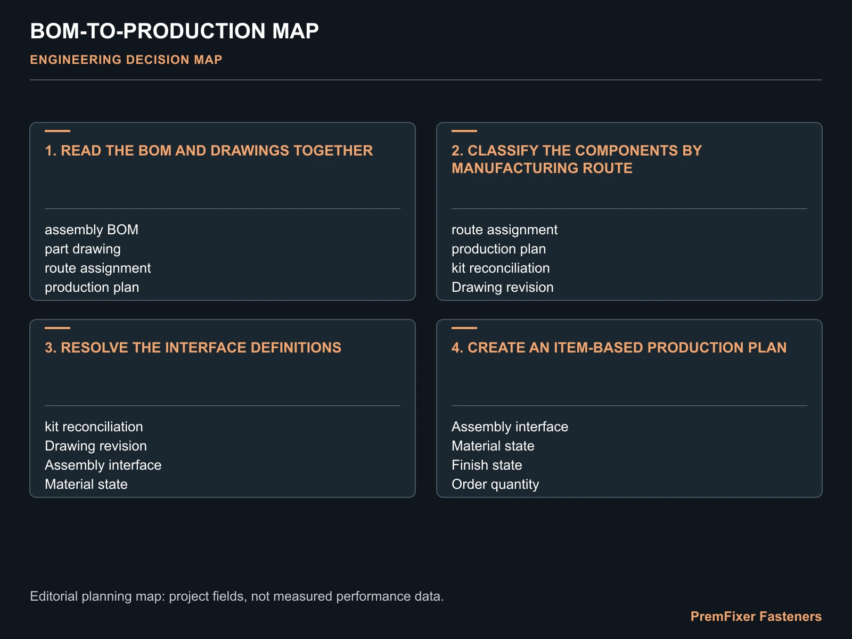Click heading "3. Resolve the interface definitions"

(193, 348)
